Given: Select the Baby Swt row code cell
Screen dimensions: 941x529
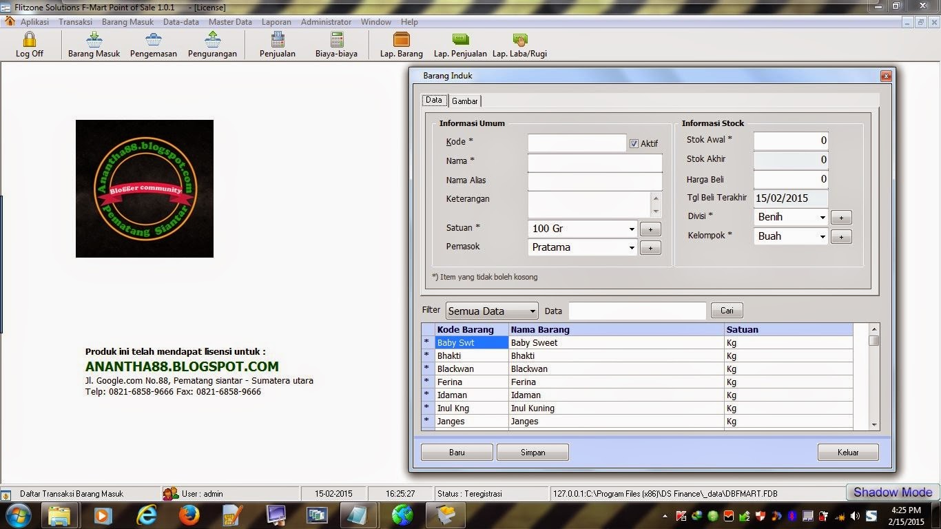Looking at the screenshot, I should pyautogui.click(x=472, y=343).
